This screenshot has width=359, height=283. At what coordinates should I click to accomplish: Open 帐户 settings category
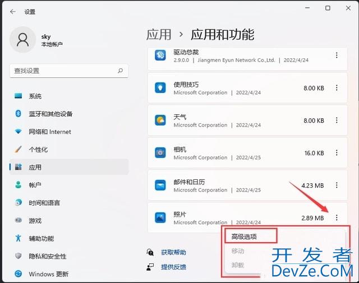tap(69, 185)
